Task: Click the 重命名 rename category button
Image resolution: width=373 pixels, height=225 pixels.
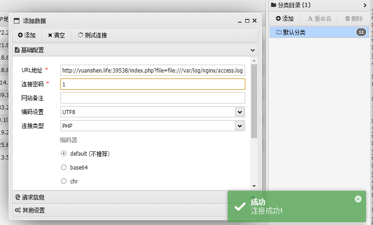Action: (319, 18)
